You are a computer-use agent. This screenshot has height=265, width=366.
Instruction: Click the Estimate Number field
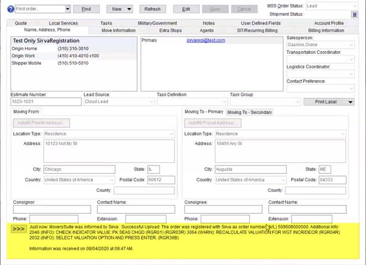[46, 102]
